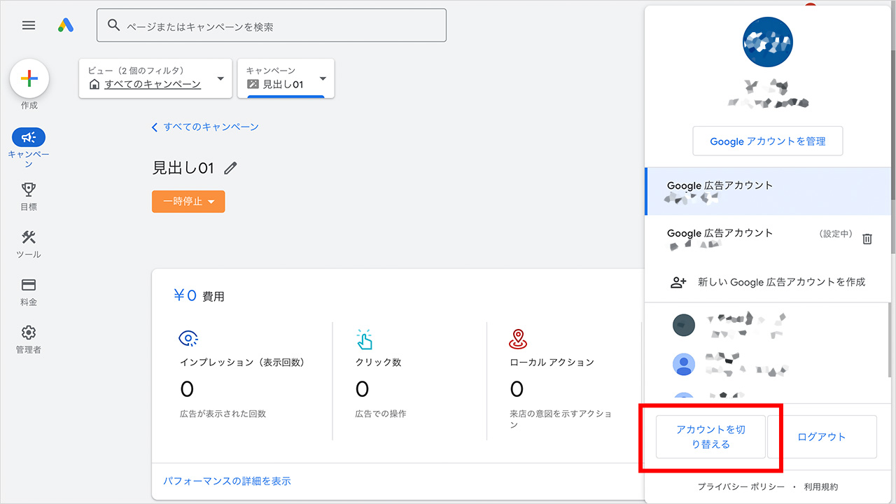896x504 pixels.
Task: Click the ローカル アクション pin icon
Action: coord(518,339)
